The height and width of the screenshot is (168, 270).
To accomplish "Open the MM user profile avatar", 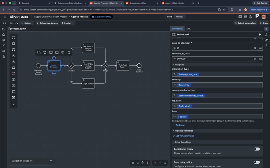I will 264,17.
